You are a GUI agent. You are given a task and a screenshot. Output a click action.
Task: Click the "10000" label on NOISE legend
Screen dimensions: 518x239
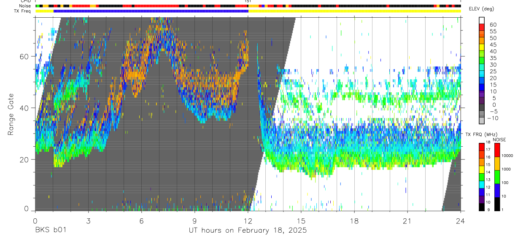pyautogui.click(x=508, y=156)
